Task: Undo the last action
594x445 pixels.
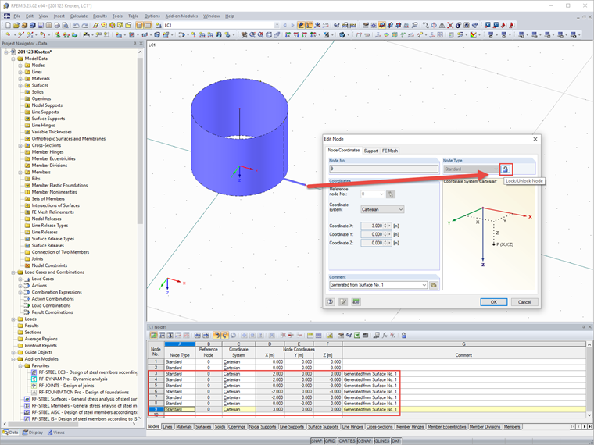Action: pos(76,25)
